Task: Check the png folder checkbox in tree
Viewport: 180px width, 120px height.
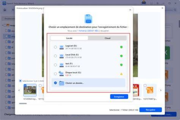Action: coord(6,36)
